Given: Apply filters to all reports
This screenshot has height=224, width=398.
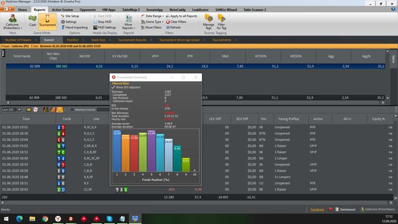Looking at the screenshot, I should point(181,16).
